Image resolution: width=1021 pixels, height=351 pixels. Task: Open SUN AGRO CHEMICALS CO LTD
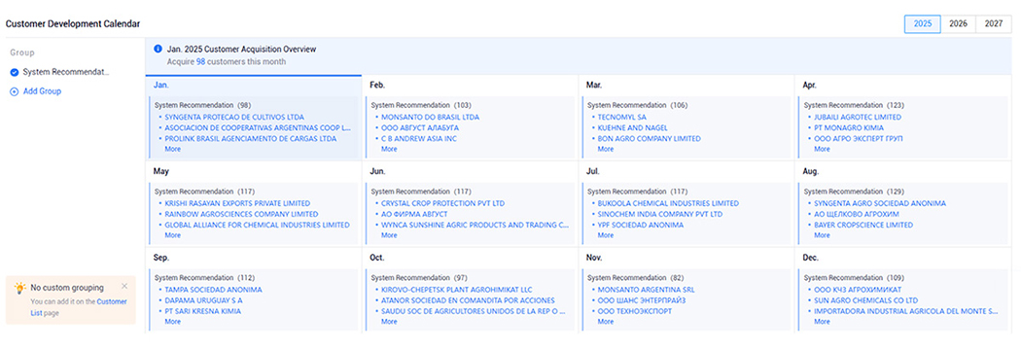click(x=866, y=300)
